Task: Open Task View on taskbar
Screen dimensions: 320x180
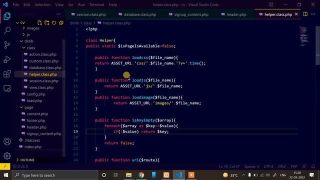Action: coord(116,175)
